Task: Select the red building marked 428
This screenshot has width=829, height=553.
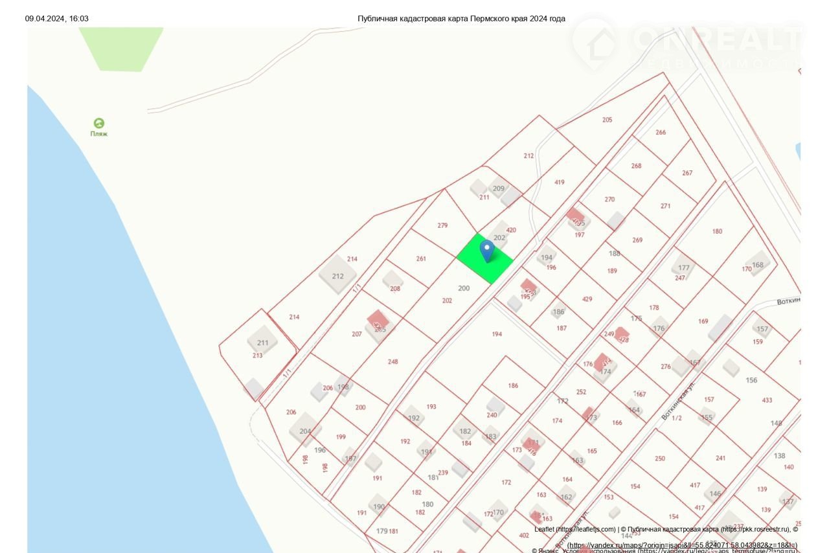Action: [622, 335]
